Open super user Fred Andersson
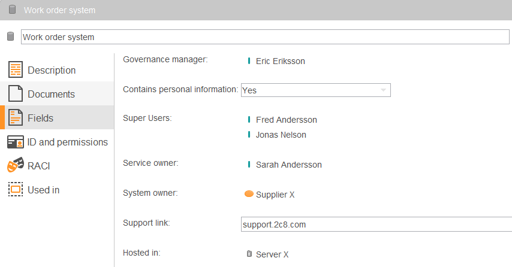Viewport: 512px width, 267px height. point(286,120)
